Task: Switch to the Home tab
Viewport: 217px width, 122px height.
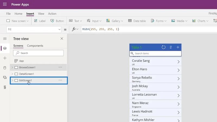Action: (18, 14)
